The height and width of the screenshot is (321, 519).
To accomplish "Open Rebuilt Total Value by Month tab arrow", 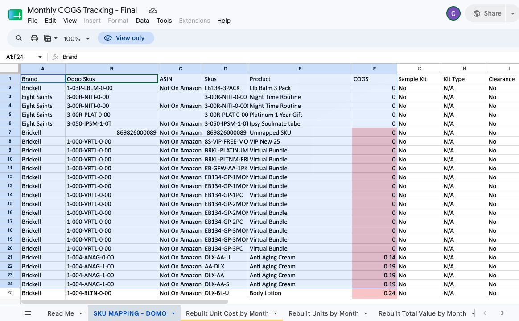I will point(473,313).
